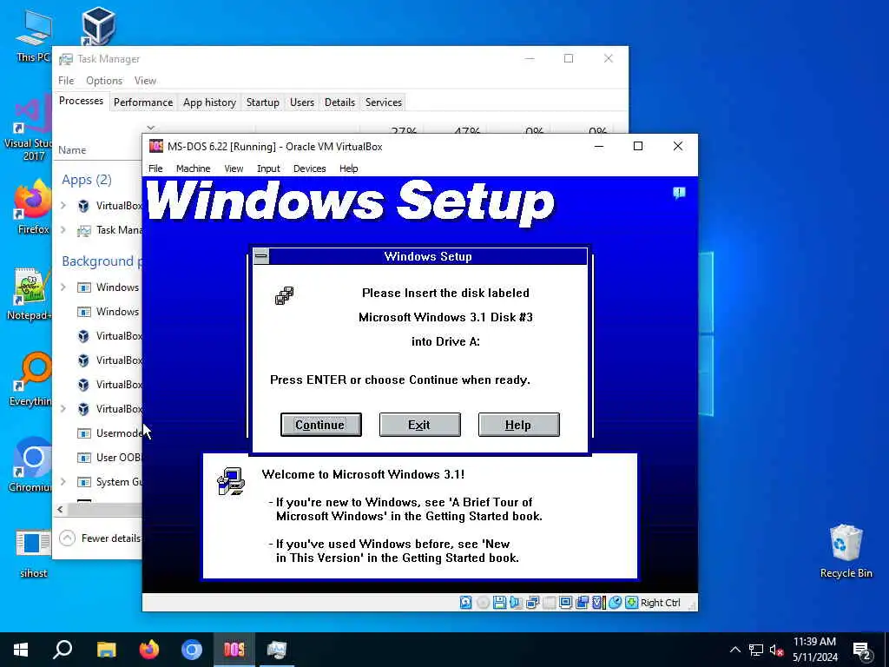Click the Task Manager icon on the taskbar
This screenshot has height=667, width=889.
tap(277, 650)
